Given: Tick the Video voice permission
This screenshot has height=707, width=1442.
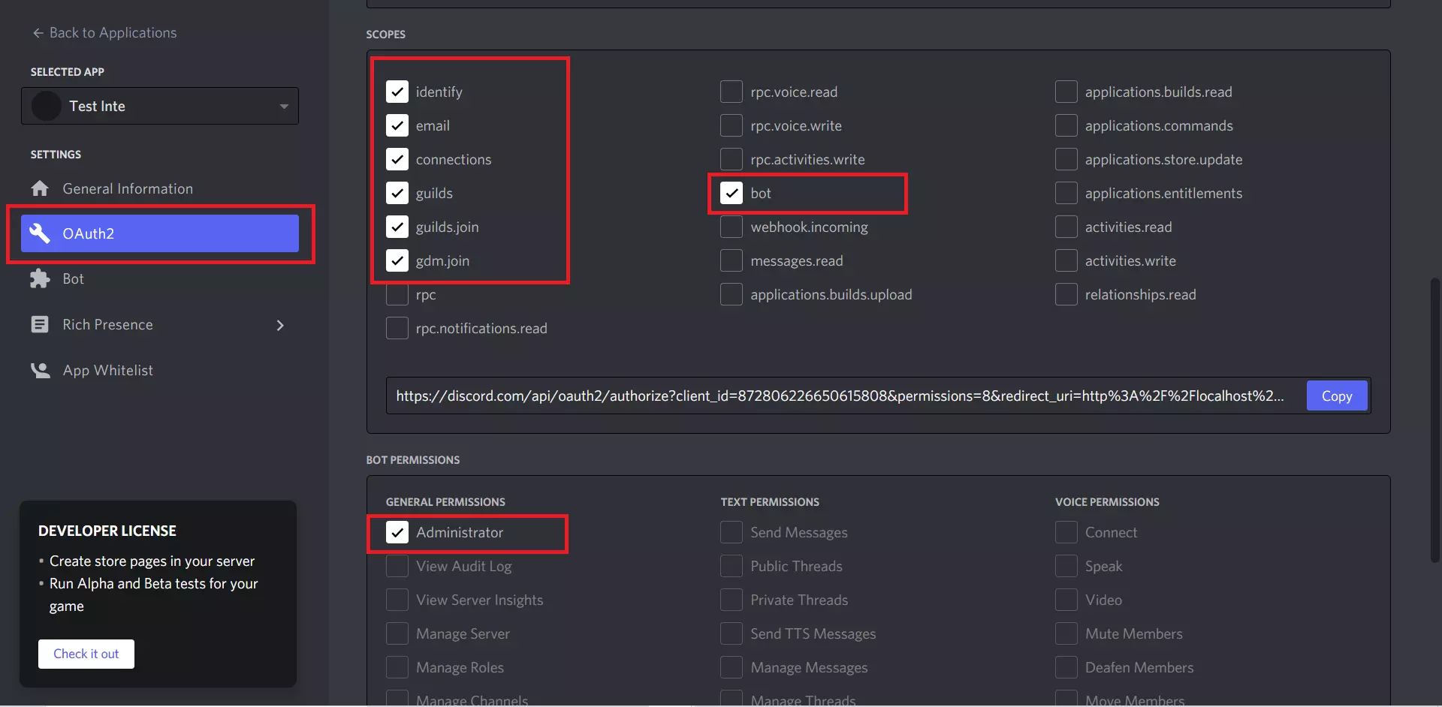Looking at the screenshot, I should (x=1066, y=600).
